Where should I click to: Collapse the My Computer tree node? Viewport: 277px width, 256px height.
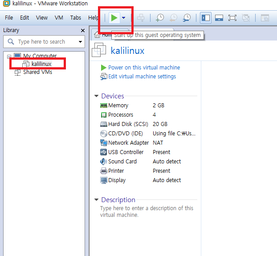click(x=9, y=57)
